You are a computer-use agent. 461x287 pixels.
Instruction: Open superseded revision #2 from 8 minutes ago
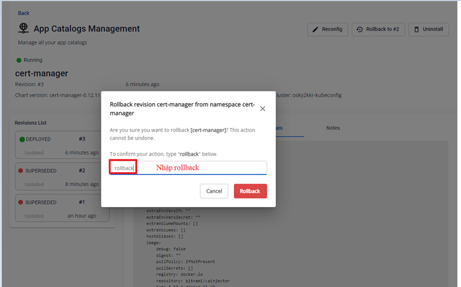coord(60,176)
